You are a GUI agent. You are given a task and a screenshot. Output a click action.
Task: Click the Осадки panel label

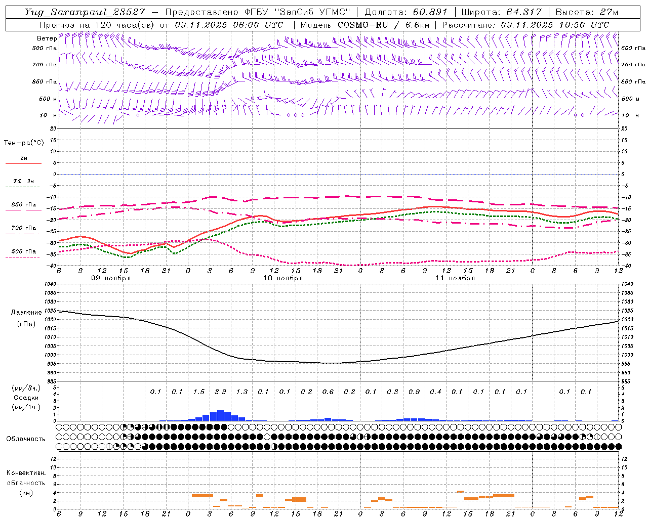pyautogui.click(x=26, y=398)
